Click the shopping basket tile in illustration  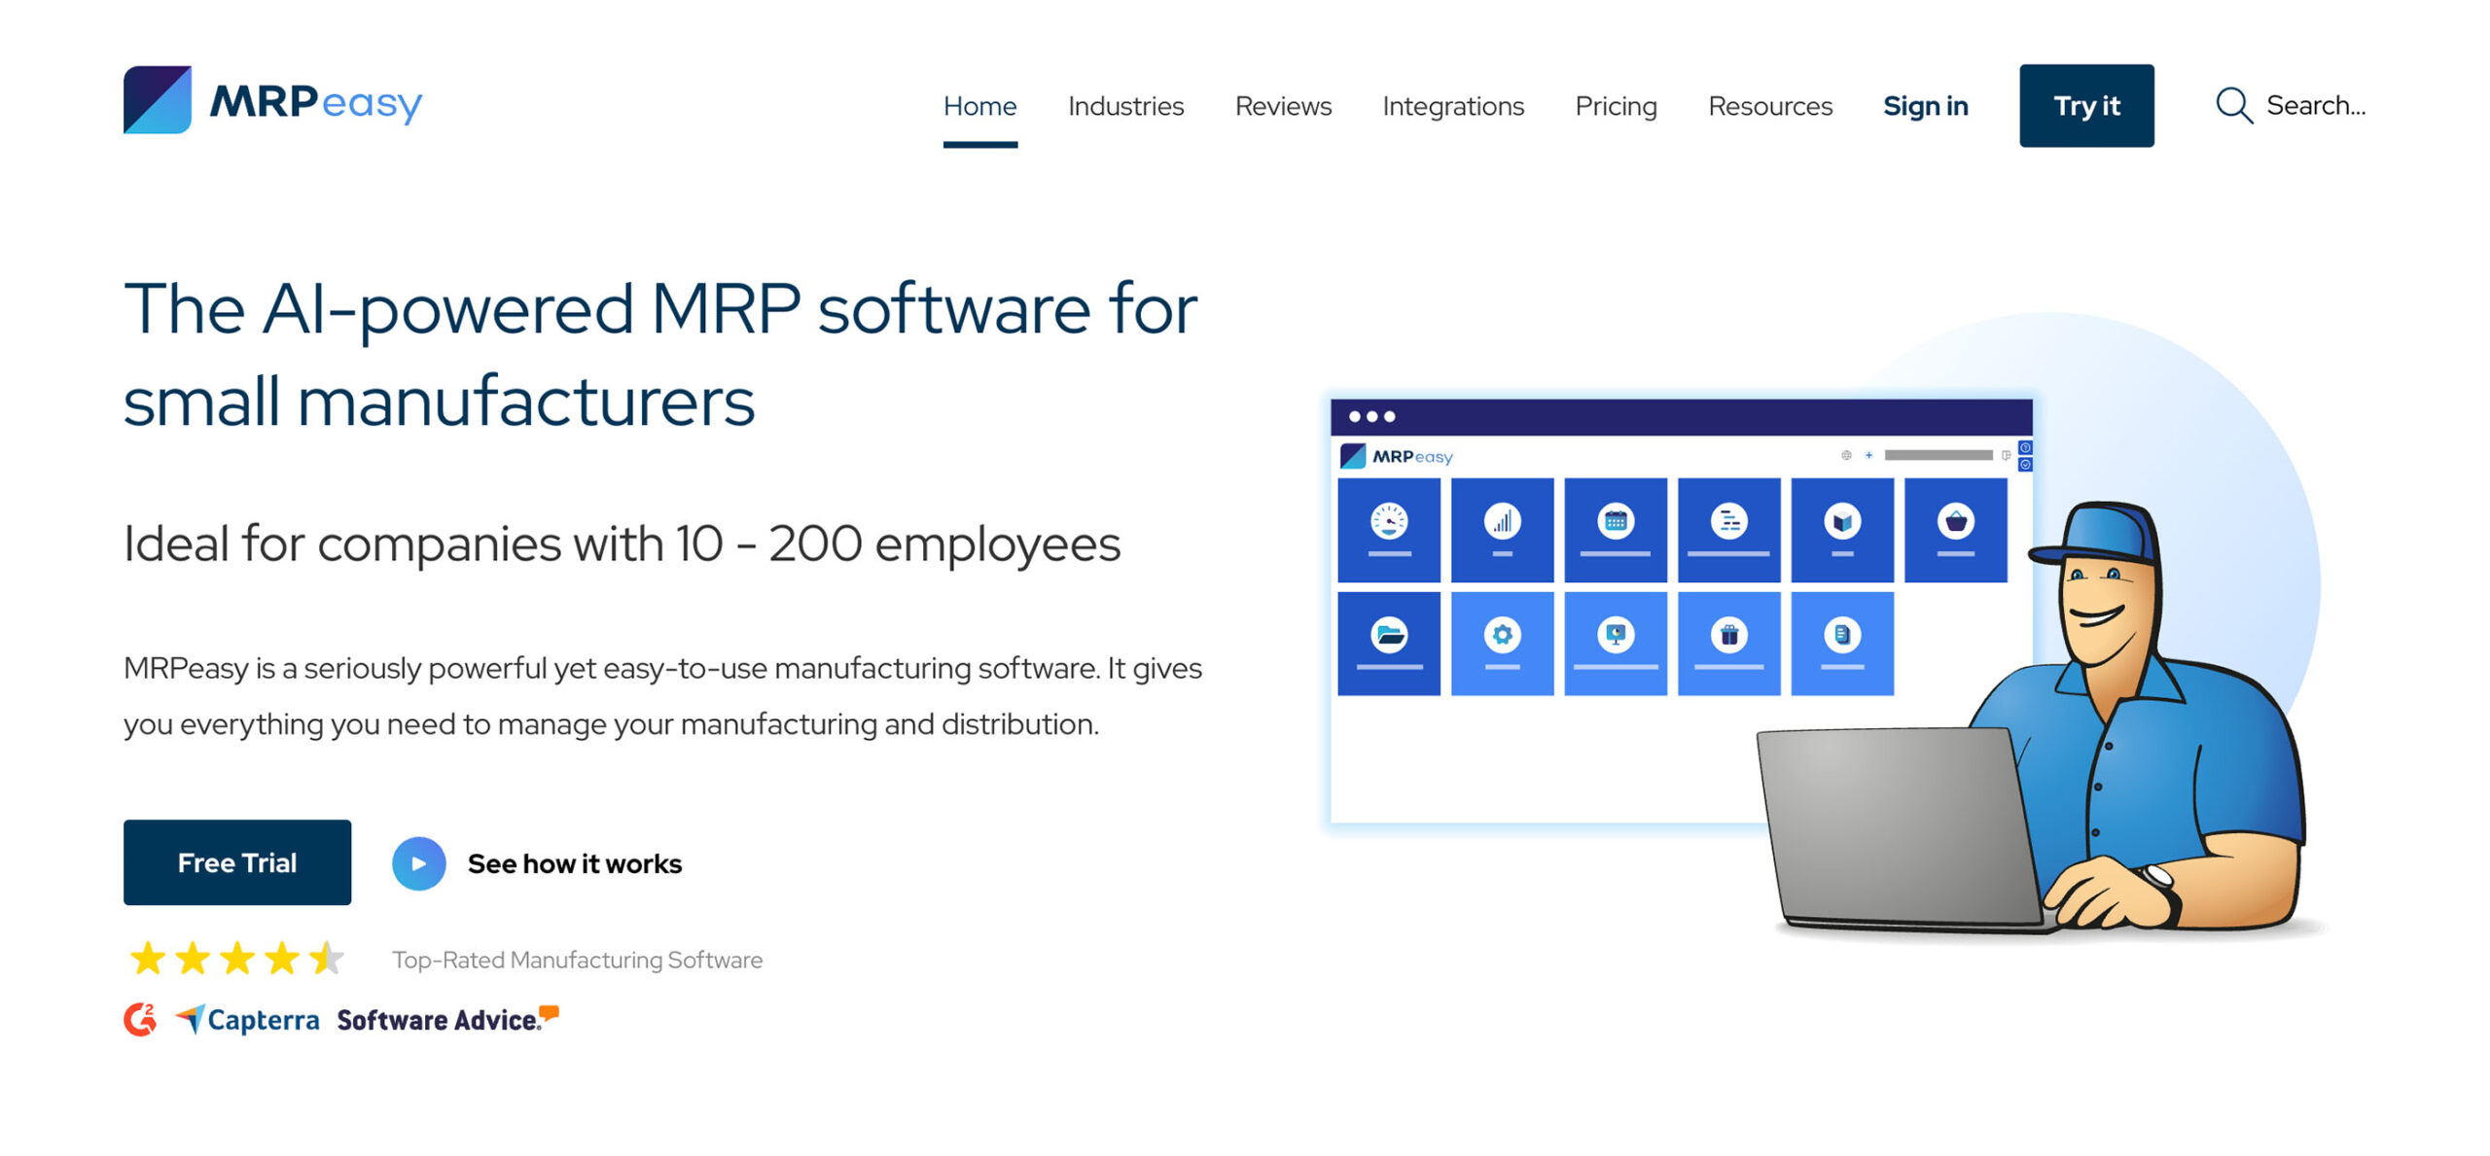coord(1955,530)
